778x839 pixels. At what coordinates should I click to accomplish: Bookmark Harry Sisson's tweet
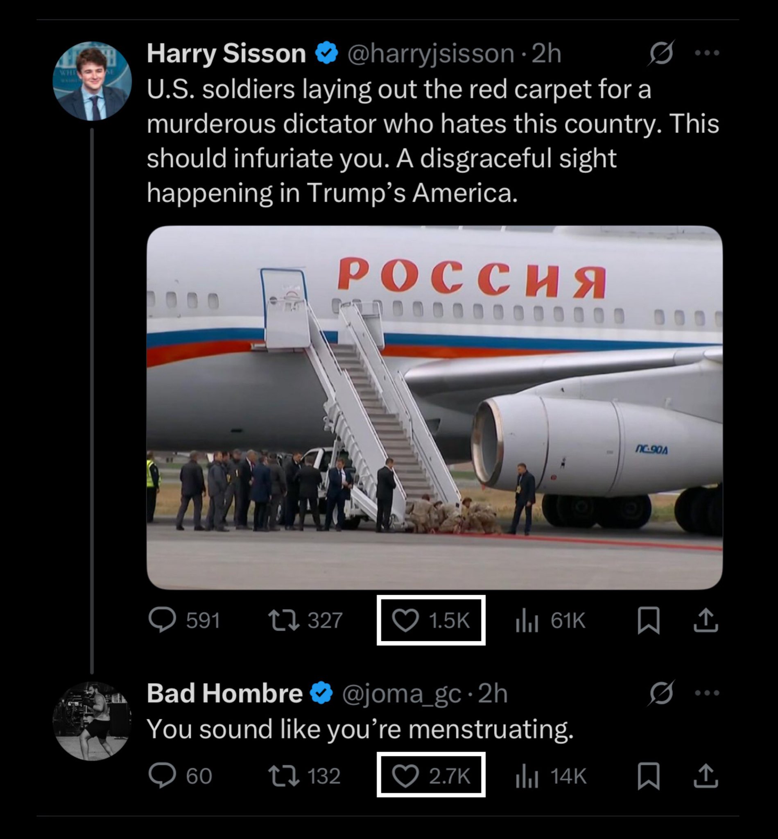pyautogui.click(x=648, y=620)
